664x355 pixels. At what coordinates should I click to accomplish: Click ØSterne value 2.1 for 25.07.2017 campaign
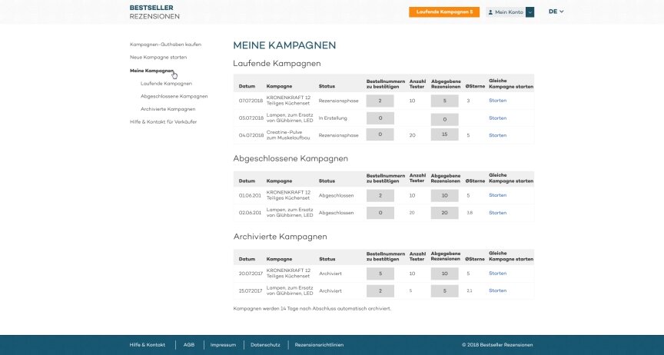(470, 290)
